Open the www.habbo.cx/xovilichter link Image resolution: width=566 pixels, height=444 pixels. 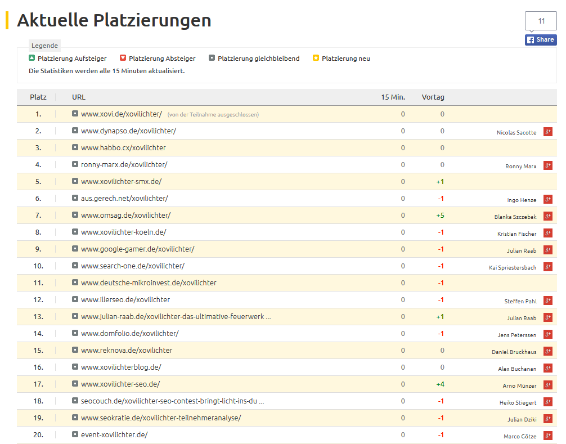[x=123, y=147]
